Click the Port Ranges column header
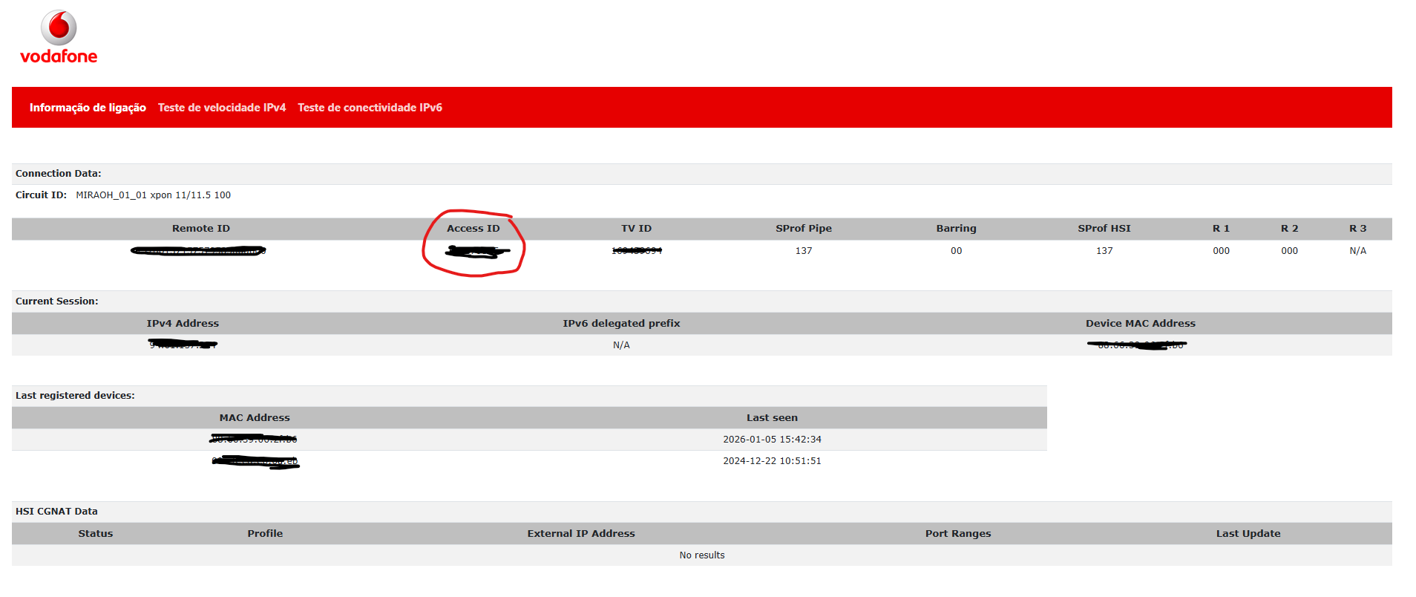Screen dimensions: 1416x597 [958, 534]
